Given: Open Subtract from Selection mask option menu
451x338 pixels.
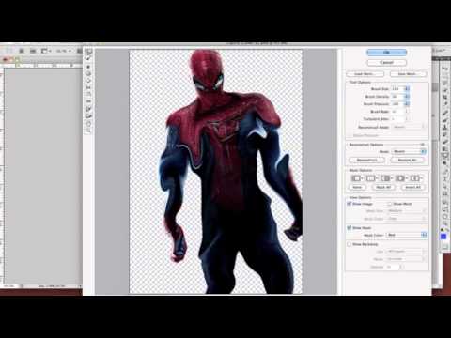Looking at the screenshot, I should point(386,178).
